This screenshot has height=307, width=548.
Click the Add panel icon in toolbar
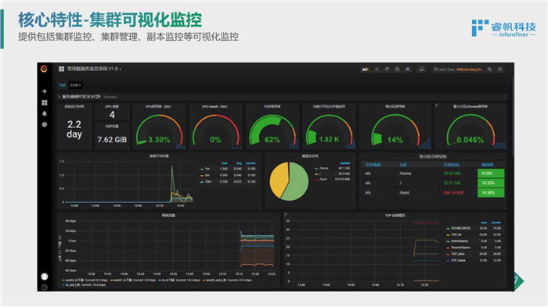(366, 69)
